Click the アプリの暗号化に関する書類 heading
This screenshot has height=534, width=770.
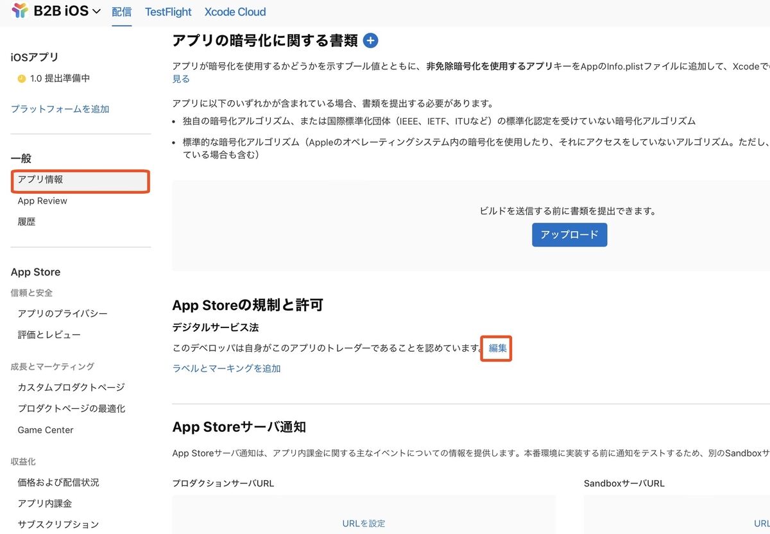[265, 40]
